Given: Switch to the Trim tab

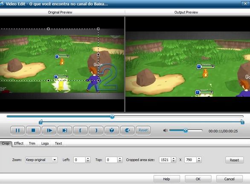Looking at the screenshot, I should click(32, 143).
